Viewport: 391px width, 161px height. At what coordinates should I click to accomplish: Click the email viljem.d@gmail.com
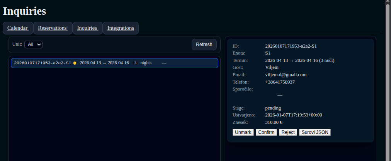tap(286, 75)
